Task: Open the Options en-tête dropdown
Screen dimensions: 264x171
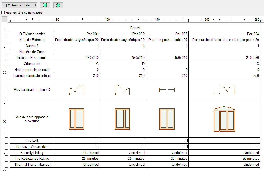Action: [19, 5]
